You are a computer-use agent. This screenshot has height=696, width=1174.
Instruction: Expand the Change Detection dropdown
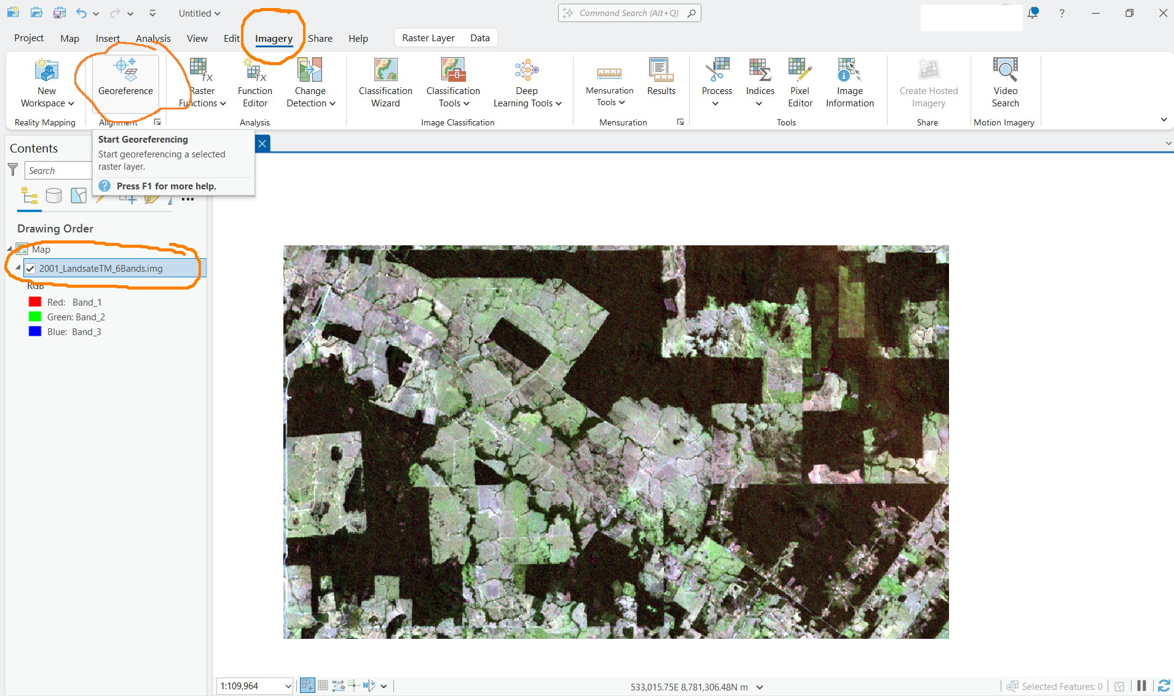[x=332, y=103]
